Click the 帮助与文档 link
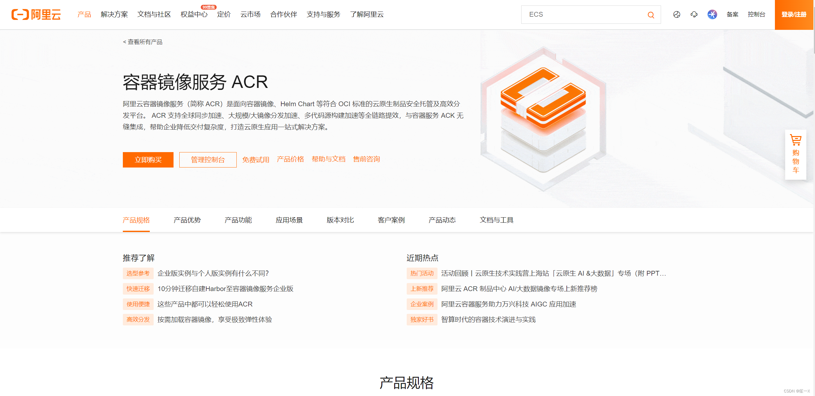Screen dimensions: 815x396 (328, 159)
